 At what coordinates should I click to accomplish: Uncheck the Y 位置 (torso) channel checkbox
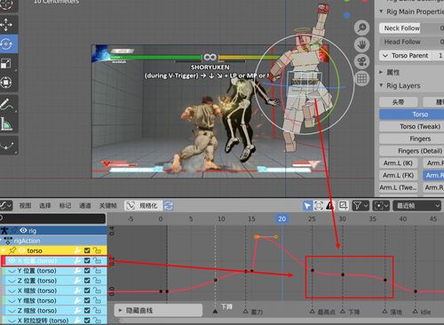click(x=87, y=271)
